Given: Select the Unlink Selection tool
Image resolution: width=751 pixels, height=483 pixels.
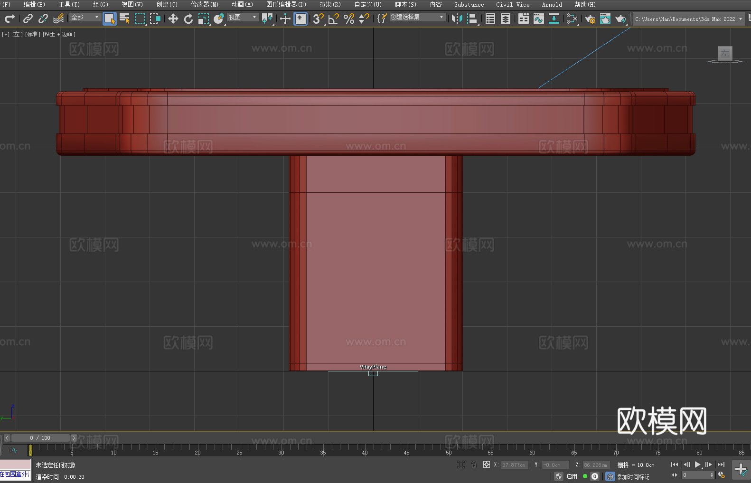Looking at the screenshot, I should point(43,19).
